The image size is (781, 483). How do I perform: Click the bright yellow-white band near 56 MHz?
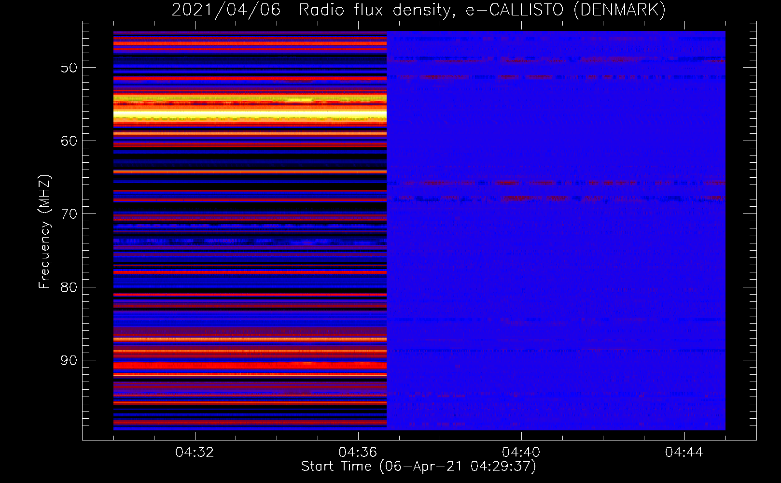(250, 114)
